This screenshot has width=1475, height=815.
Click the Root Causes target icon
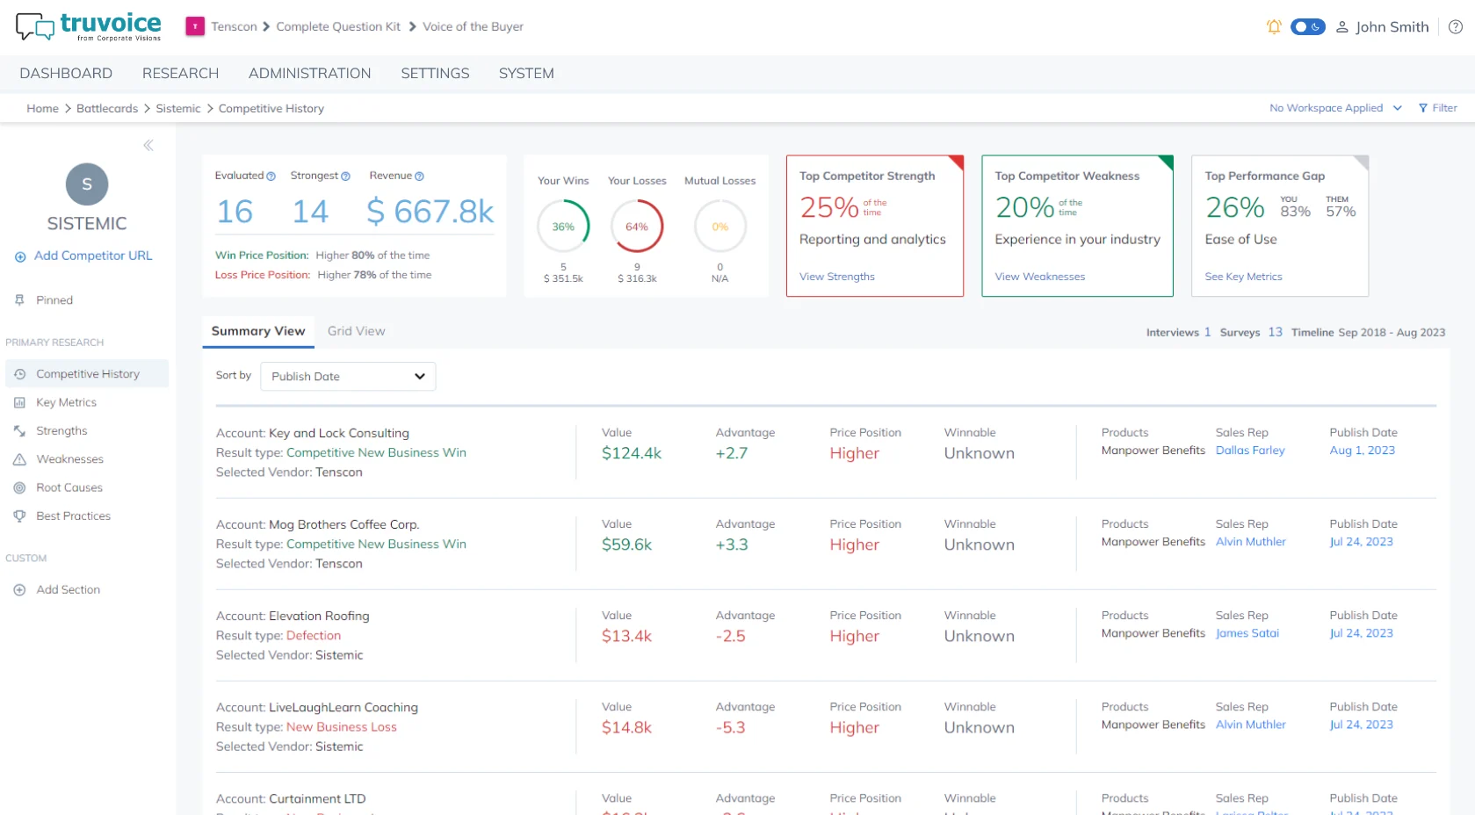coord(19,487)
